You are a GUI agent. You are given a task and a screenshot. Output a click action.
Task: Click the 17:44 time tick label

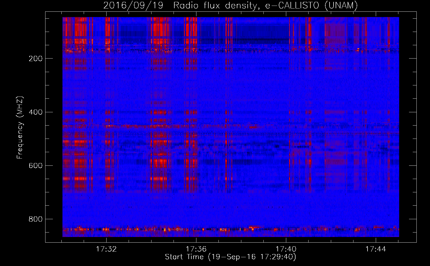coord(376,249)
